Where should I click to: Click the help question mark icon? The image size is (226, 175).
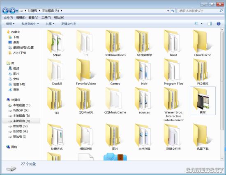click(219, 24)
